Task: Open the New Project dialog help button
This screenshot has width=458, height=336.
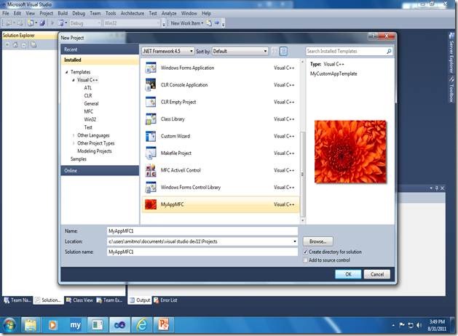Action: 372,36
